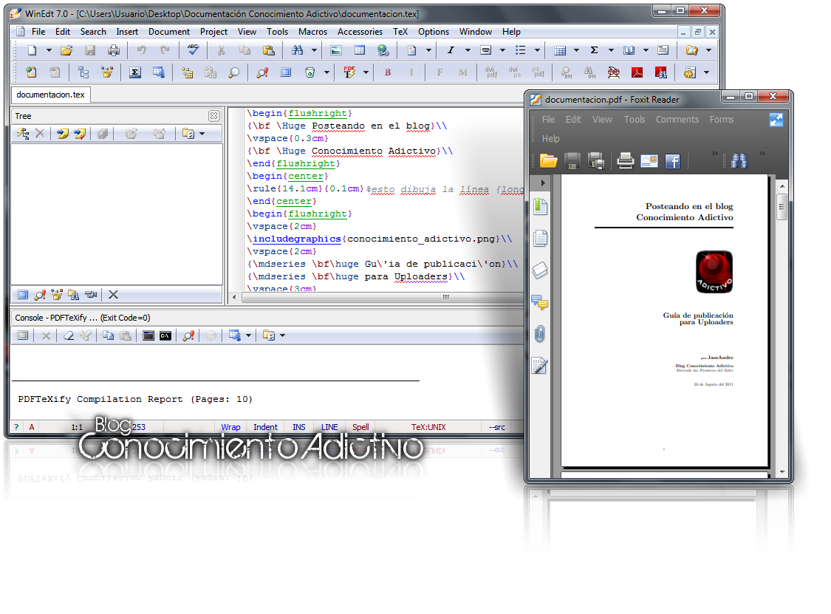Open the Project menu in WinEdt

[x=213, y=32]
